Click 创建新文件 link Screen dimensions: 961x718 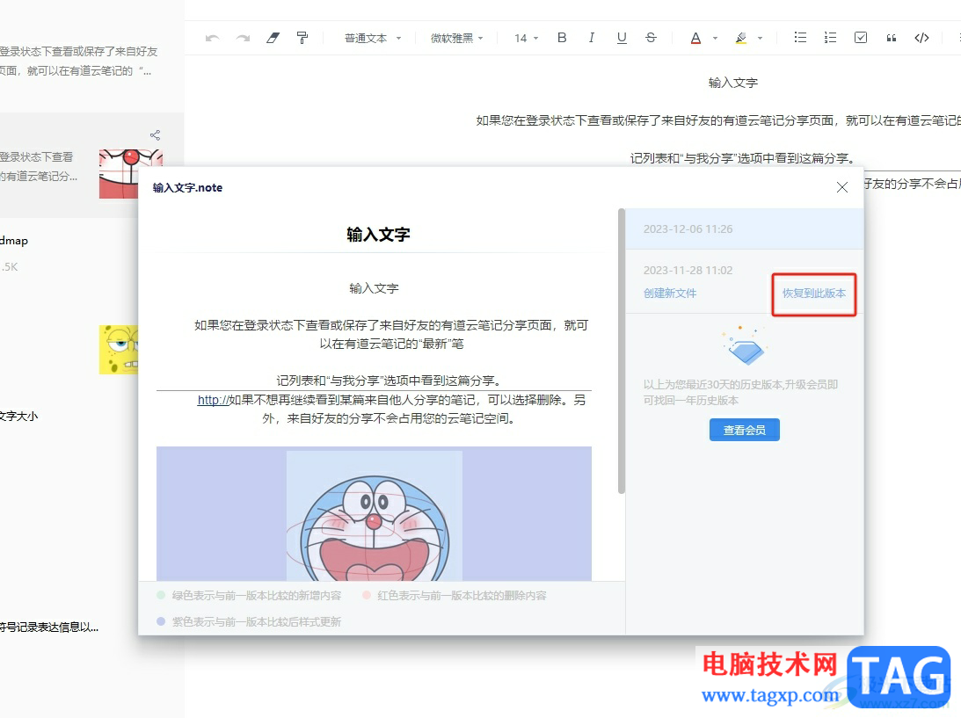pos(670,294)
